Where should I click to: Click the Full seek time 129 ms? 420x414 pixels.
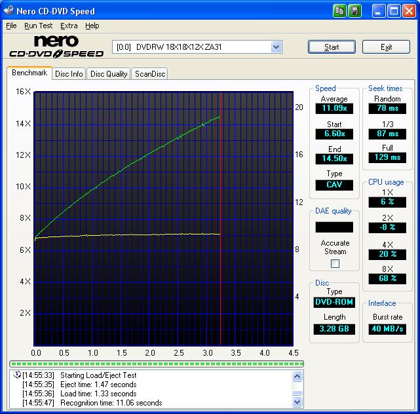click(x=387, y=157)
